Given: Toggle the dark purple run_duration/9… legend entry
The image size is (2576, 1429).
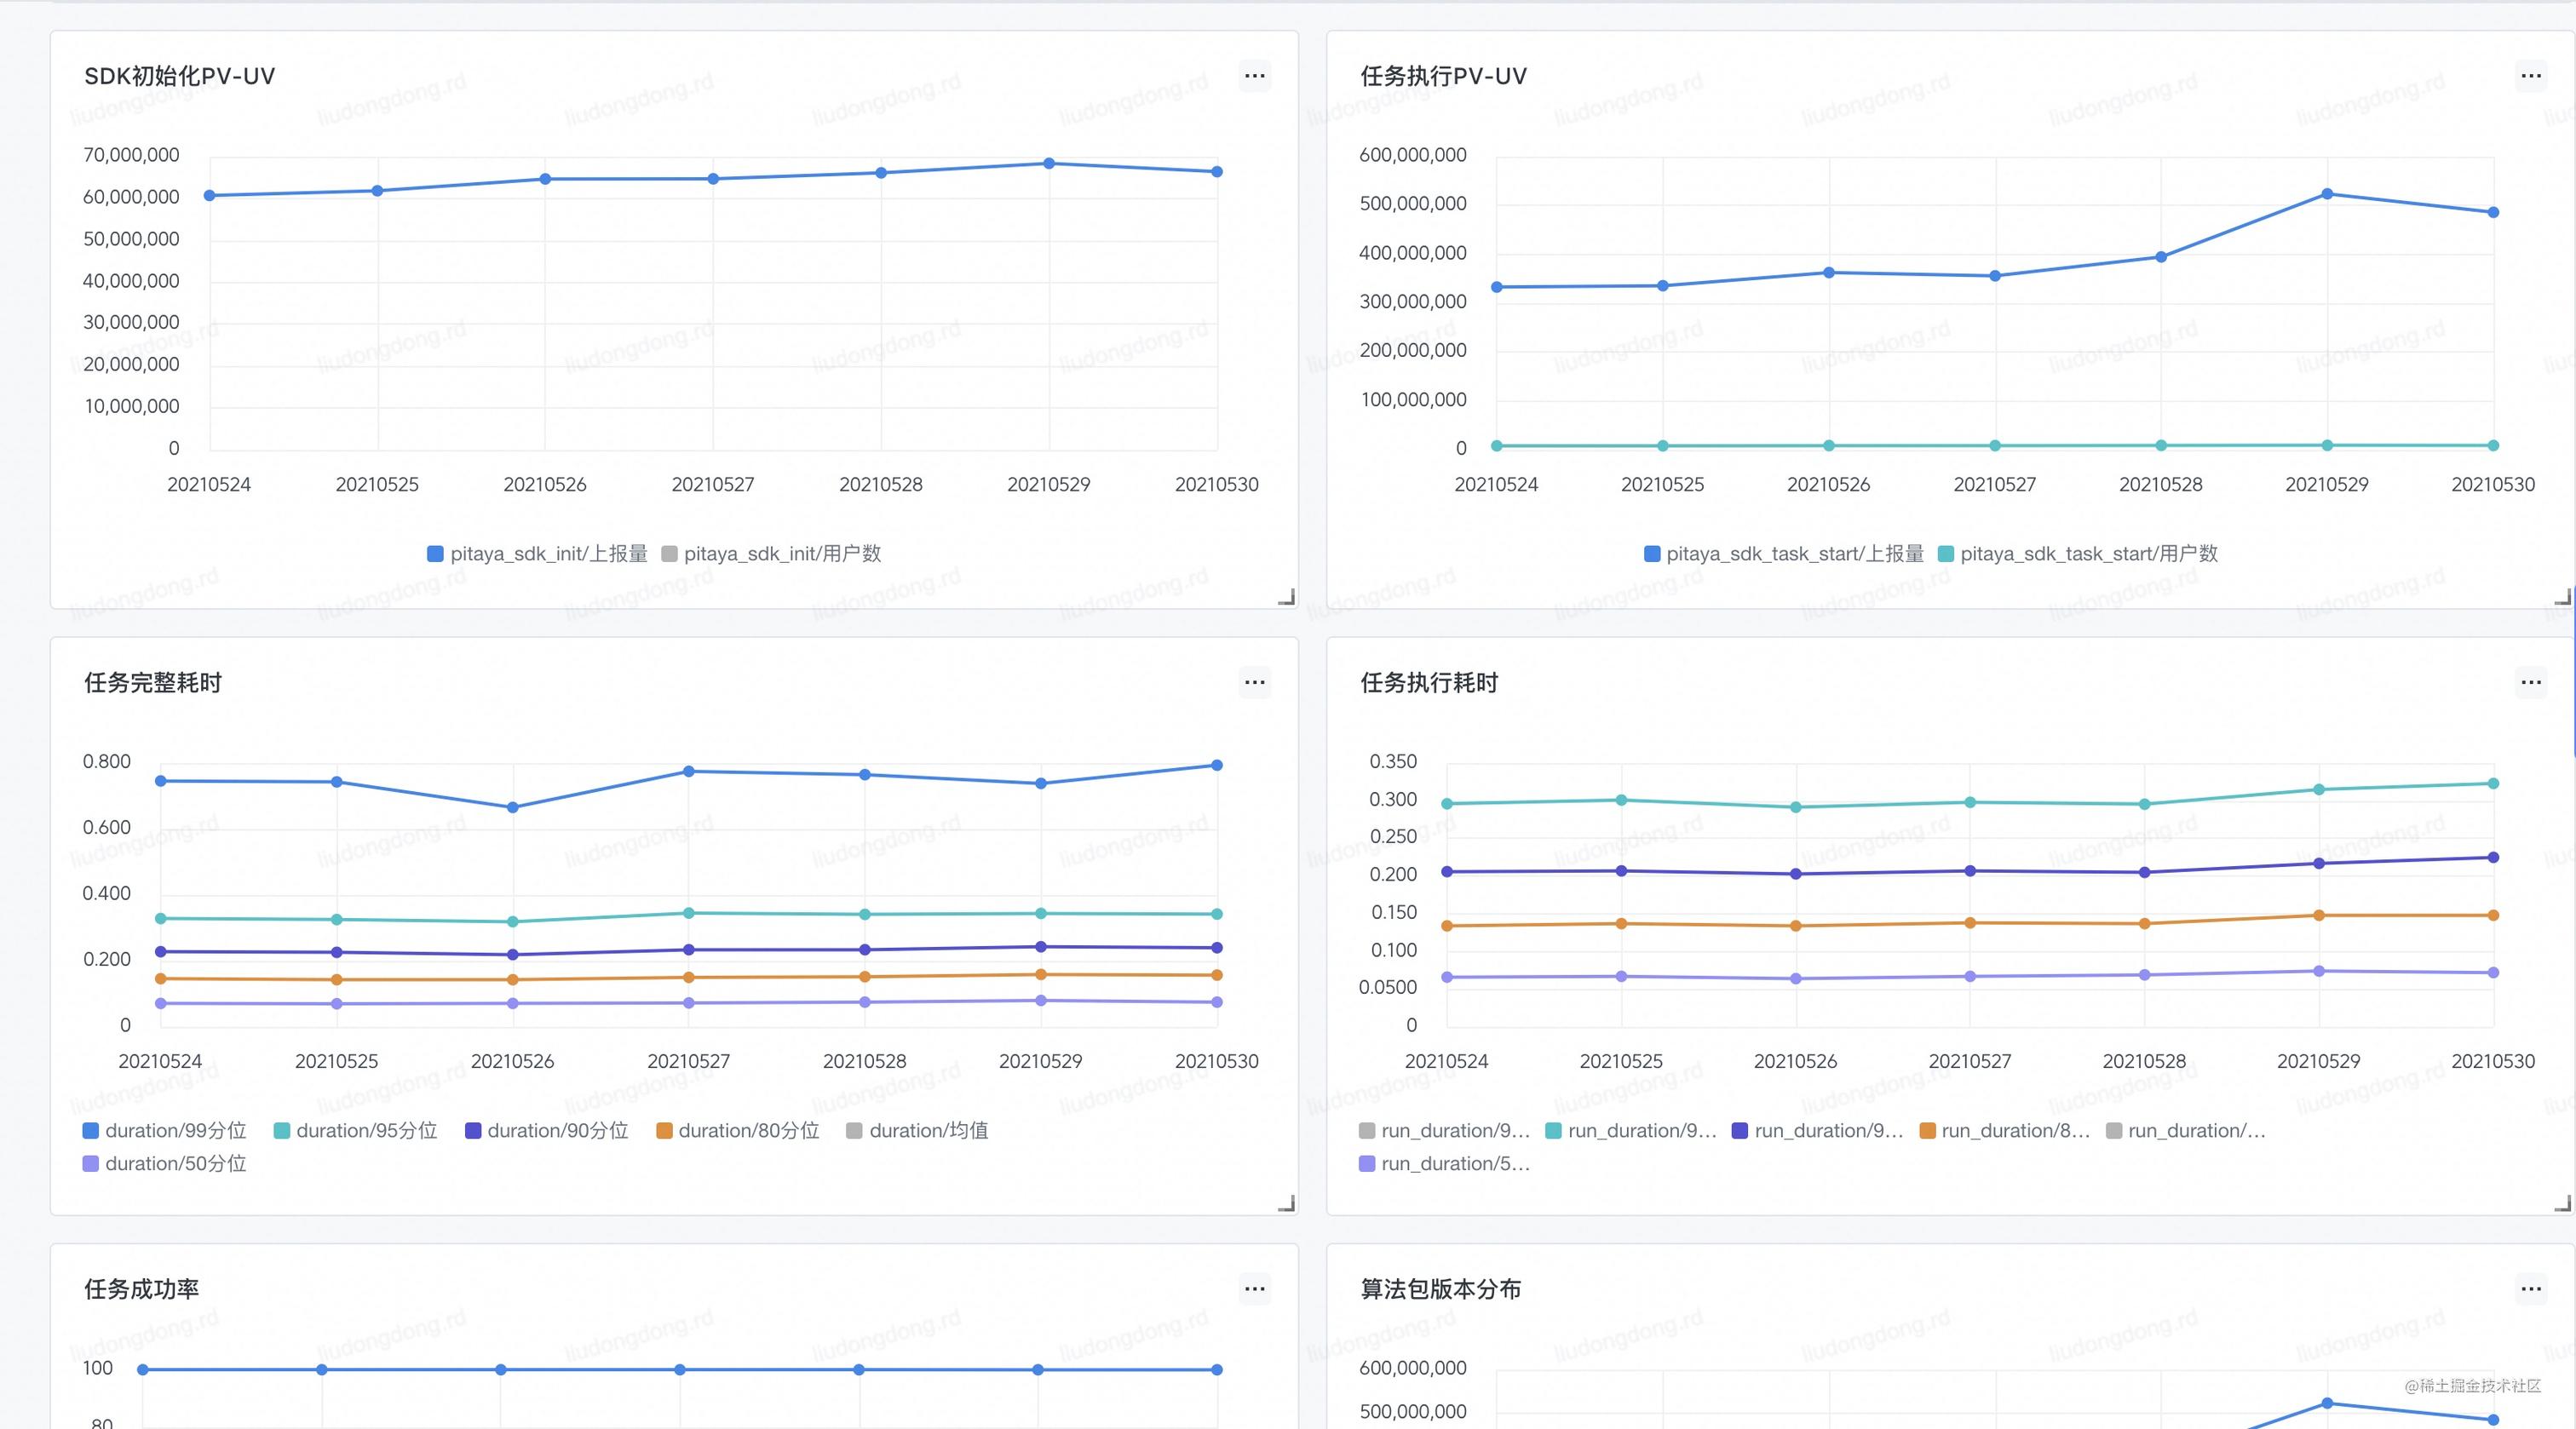Looking at the screenshot, I should pos(1818,1131).
